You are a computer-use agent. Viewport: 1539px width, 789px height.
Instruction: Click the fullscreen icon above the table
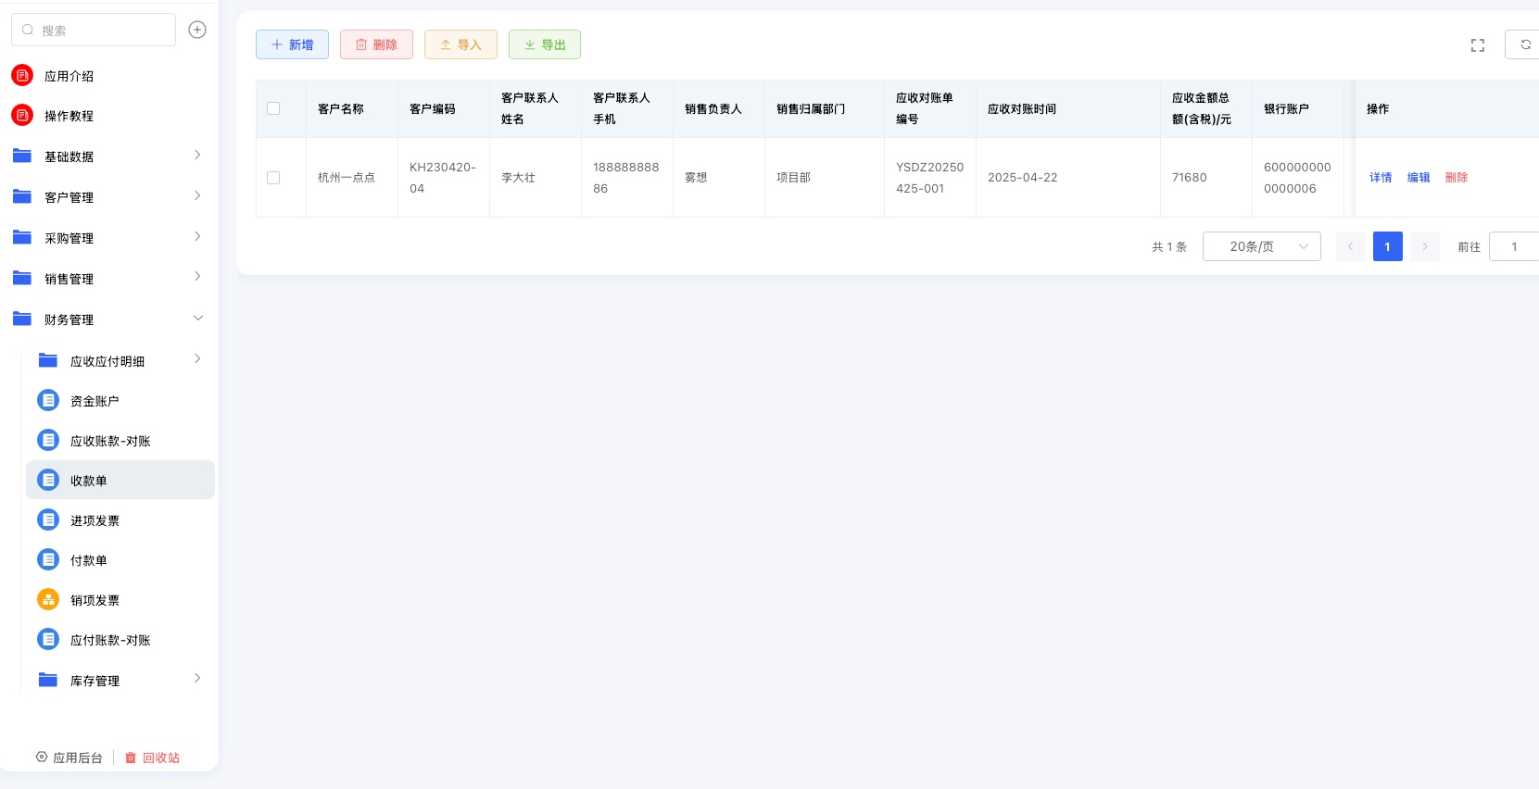1478,45
